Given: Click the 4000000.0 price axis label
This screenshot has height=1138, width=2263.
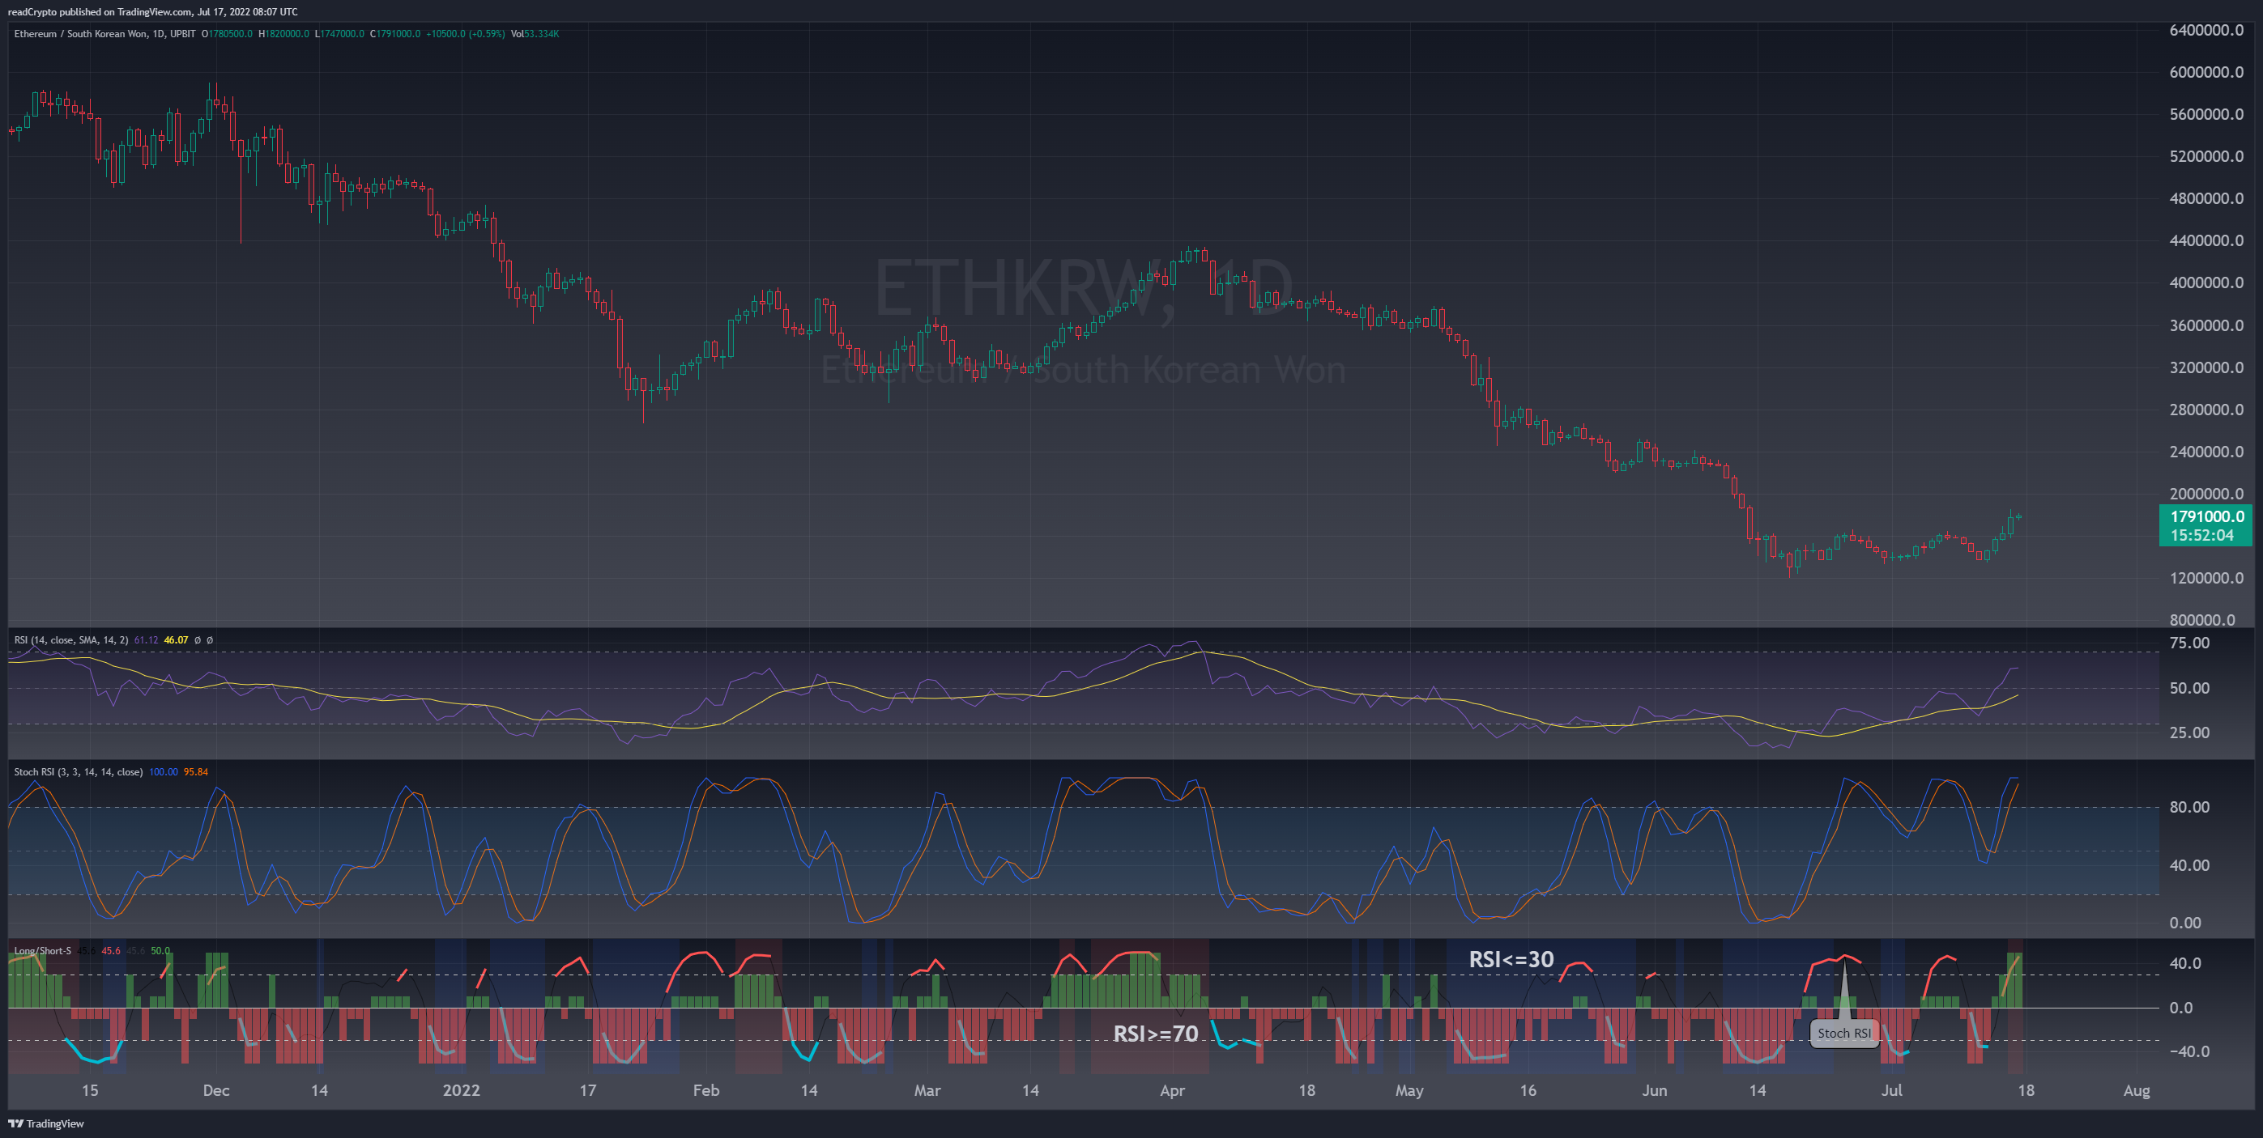Looking at the screenshot, I should click(x=2205, y=282).
